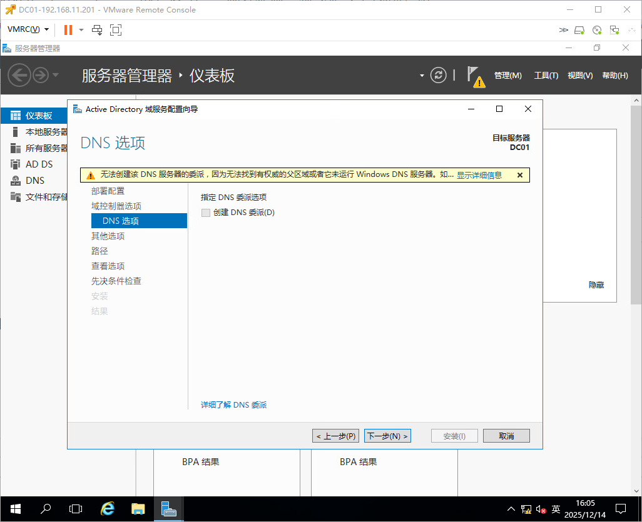642x522 pixels.
Task: Click the Server Manager vertical scrollbar thumb
Action: (636, 204)
